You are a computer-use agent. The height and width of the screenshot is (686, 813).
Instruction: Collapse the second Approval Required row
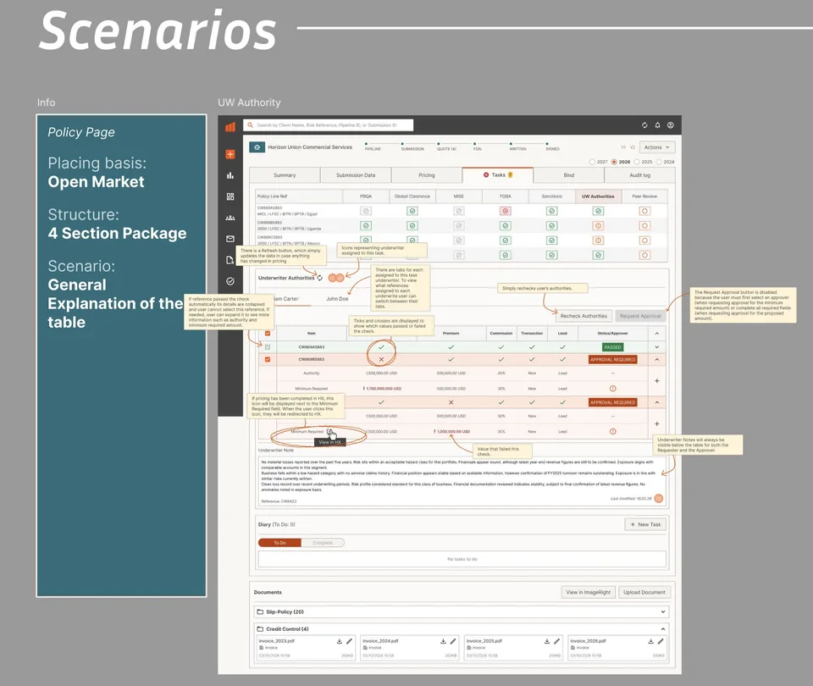coord(657,402)
